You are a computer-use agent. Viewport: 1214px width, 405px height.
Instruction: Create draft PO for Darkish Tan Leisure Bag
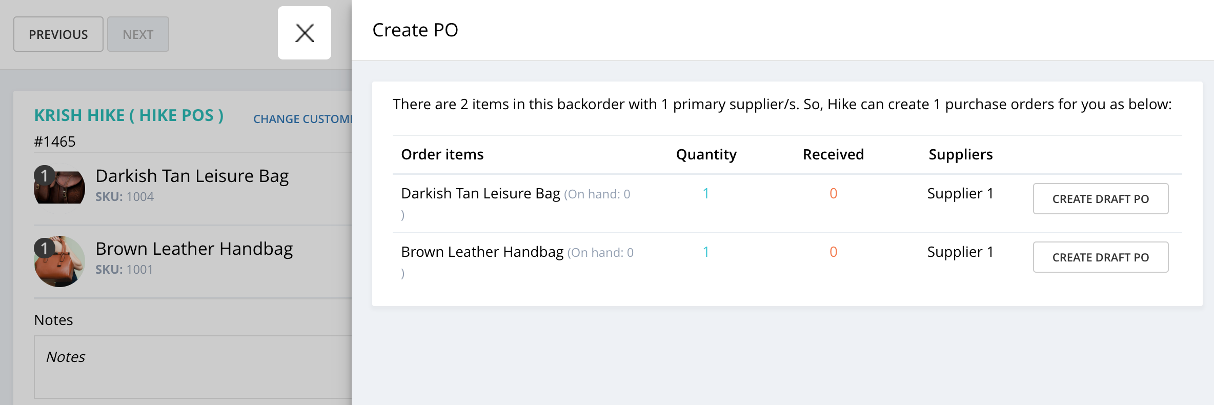click(x=1101, y=198)
